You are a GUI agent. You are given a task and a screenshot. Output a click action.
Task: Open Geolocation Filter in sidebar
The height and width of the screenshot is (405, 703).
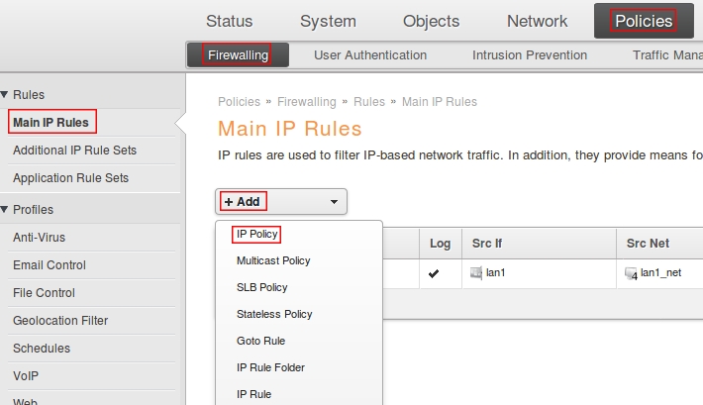[x=60, y=321]
